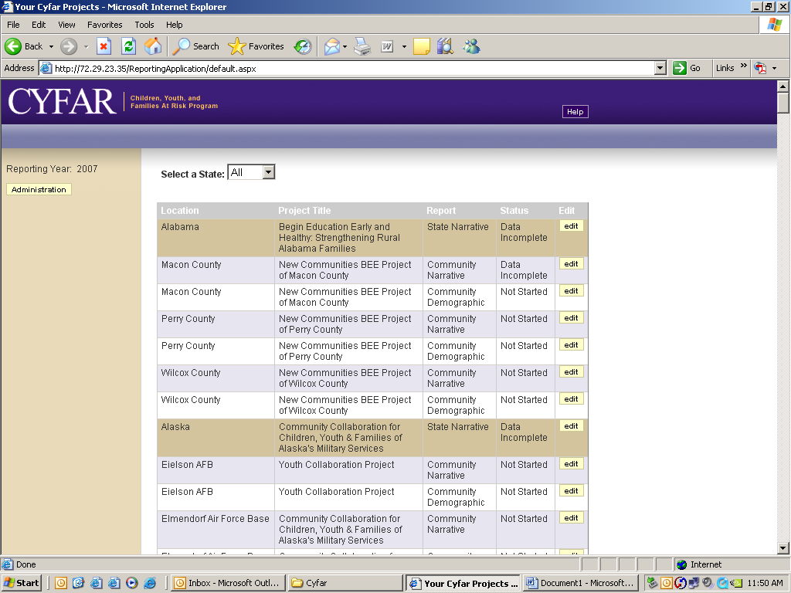Open the Favorites menu in the menu bar
The height and width of the screenshot is (593, 791).
(x=104, y=25)
